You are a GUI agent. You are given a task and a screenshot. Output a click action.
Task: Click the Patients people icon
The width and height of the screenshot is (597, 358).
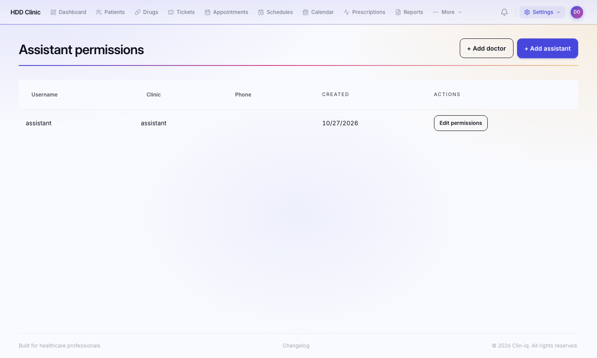[x=99, y=12]
